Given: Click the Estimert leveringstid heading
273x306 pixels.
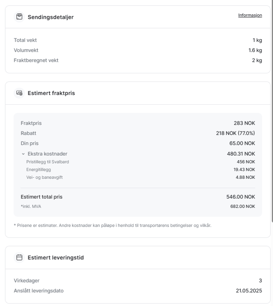Looking at the screenshot, I should pyautogui.click(x=55, y=258).
